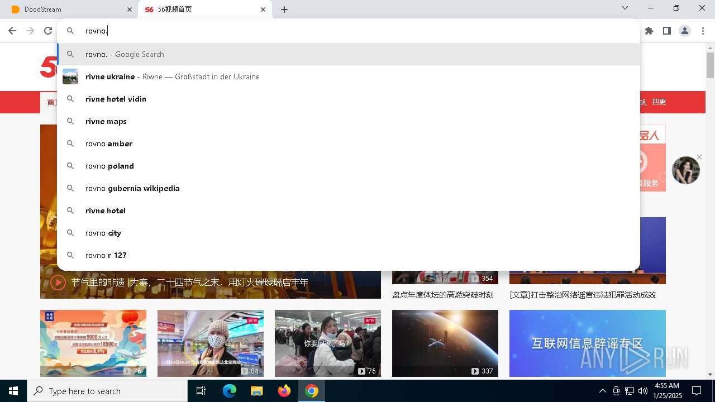Open the 节气里的非遗 headline link
This screenshot has height=402, width=715.
[x=190, y=283]
